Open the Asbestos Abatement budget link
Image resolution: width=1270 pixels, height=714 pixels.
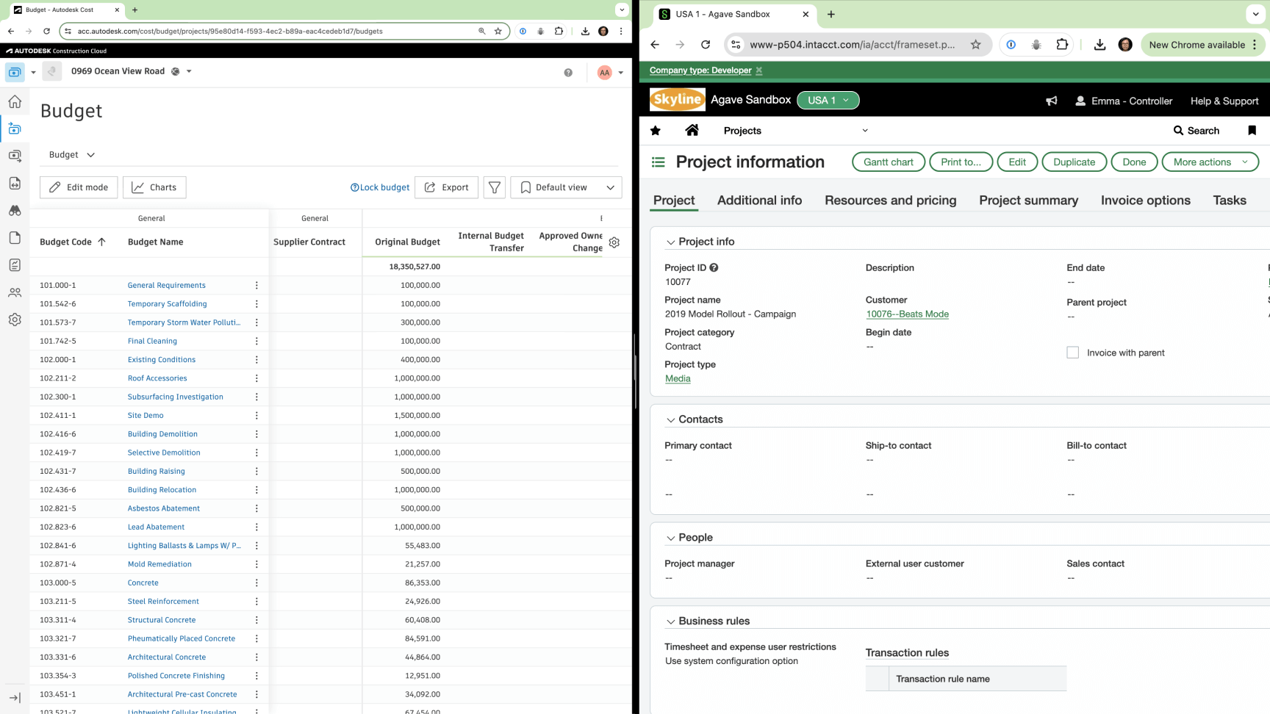pos(164,508)
